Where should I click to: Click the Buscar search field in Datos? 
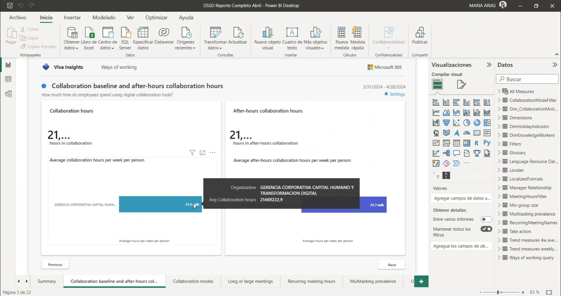point(527,79)
